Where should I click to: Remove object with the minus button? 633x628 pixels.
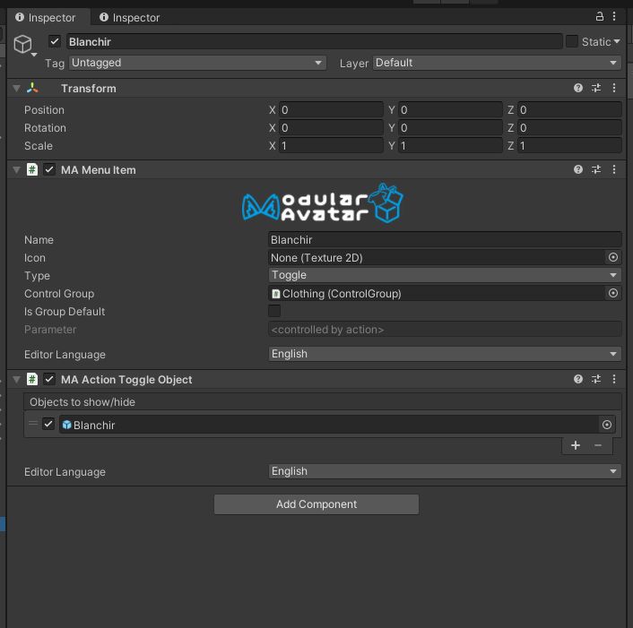598,445
